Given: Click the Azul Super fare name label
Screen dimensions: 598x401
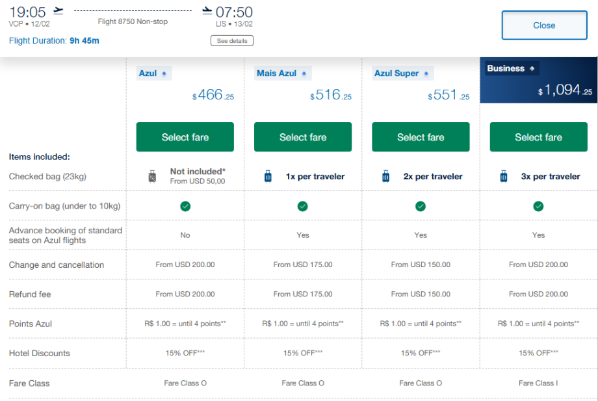Looking at the screenshot, I should click(x=396, y=73).
